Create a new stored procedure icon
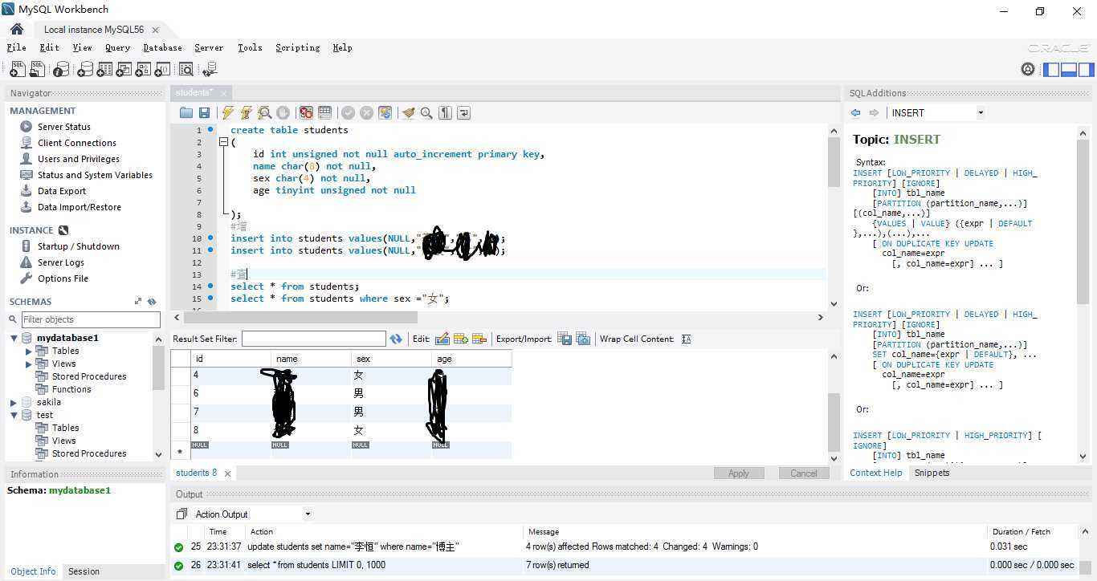Image resolution: width=1097 pixels, height=581 pixels. 143,70
